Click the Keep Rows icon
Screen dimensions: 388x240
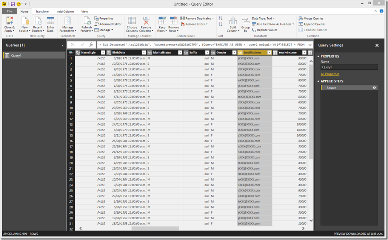click(x=162, y=21)
